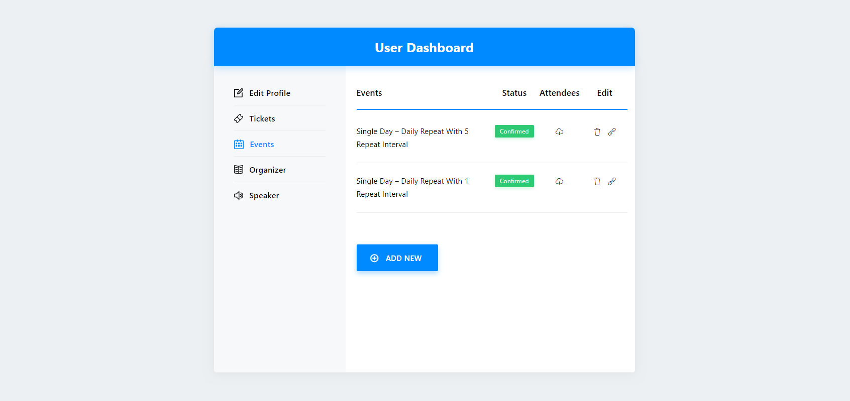This screenshot has height=401, width=850.
Task: Click plus icon in the Add New button
Action: (x=374, y=258)
